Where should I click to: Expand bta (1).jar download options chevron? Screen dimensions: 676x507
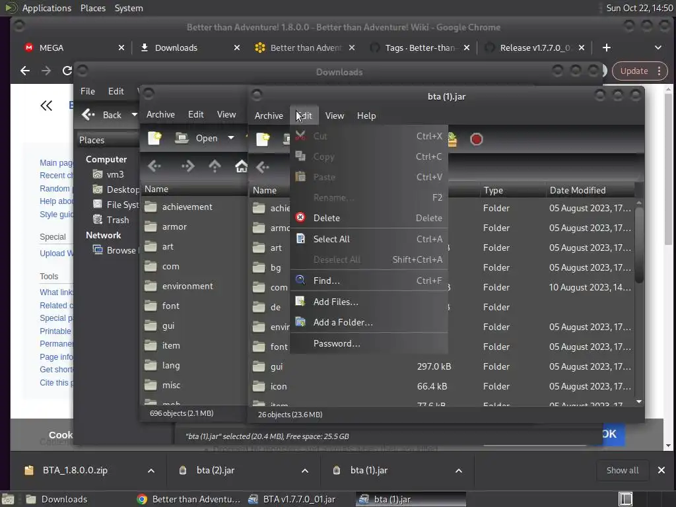click(459, 471)
